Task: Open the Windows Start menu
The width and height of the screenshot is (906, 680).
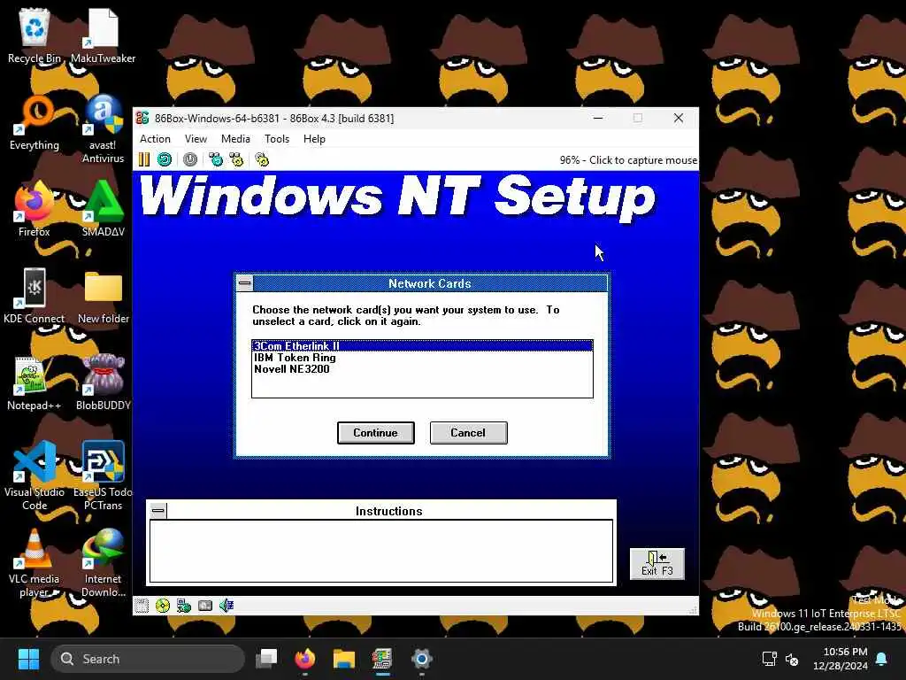Action: coord(28,659)
